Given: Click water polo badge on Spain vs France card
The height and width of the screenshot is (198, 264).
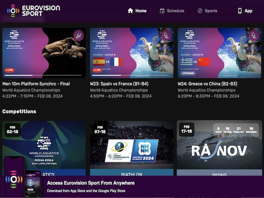Looking at the screenshot, I should 166,35.
